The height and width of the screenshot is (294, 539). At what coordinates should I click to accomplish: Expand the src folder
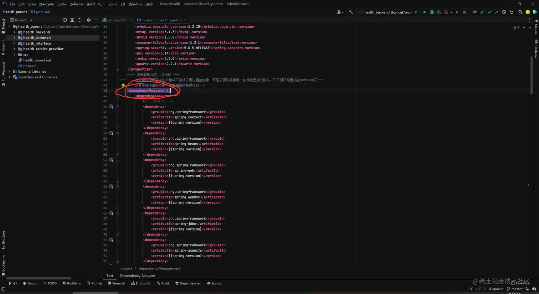14,55
